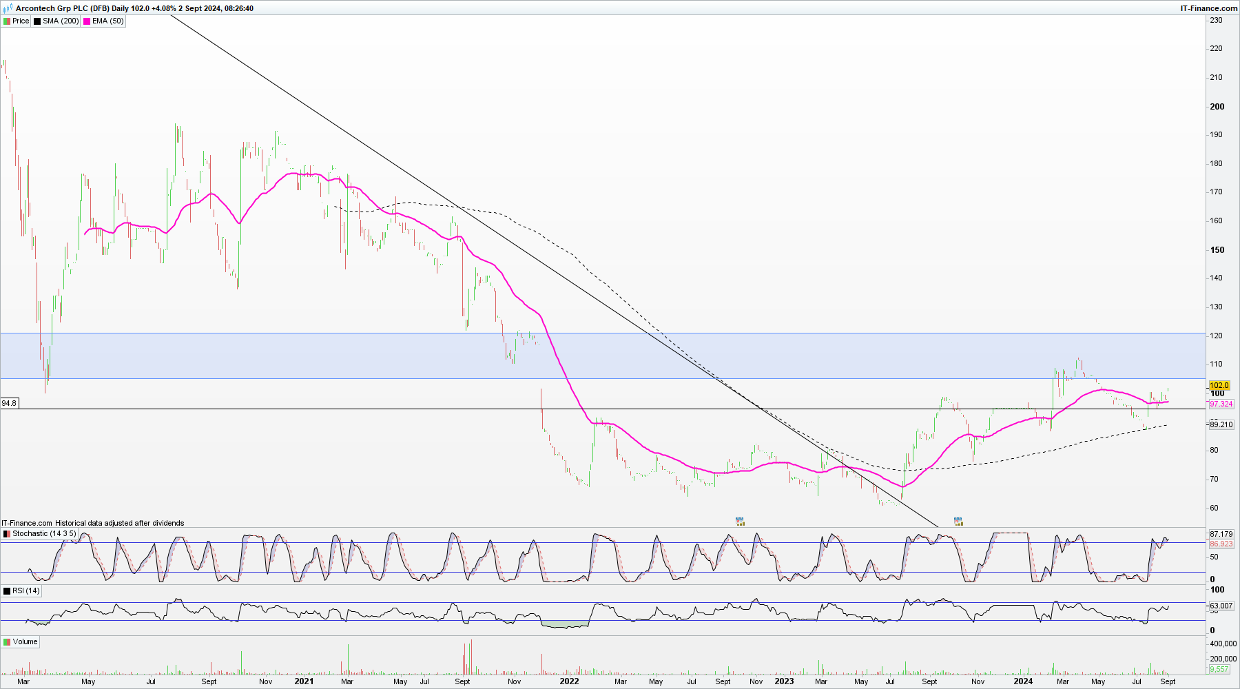Click the black square next to Stochastic label
The width and height of the screenshot is (1240, 689).
click(7, 534)
